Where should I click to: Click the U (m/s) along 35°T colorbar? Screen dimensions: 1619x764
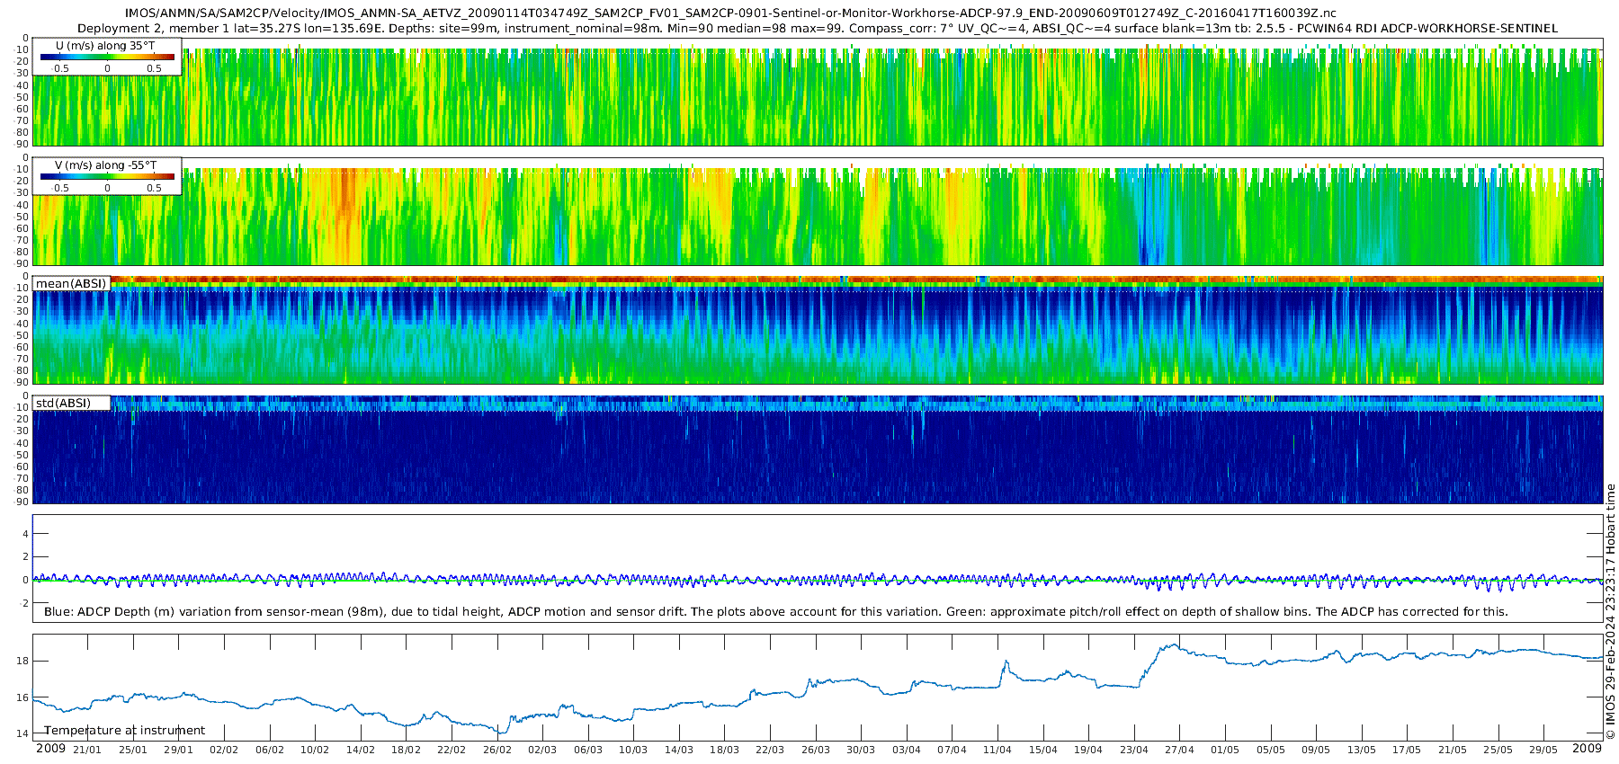107,57
